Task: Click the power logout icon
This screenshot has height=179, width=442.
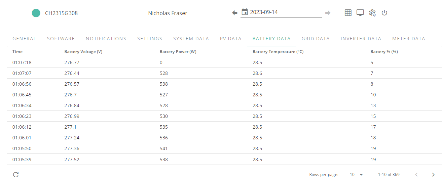Action: [384, 13]
